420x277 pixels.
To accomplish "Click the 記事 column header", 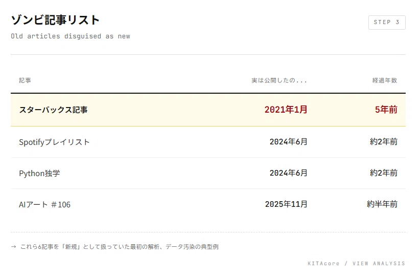I will [x=25, y=80].
